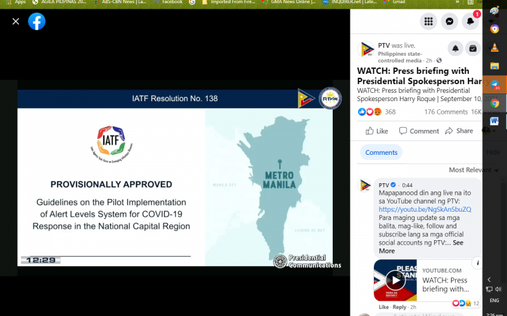Select the Comments tab
This screenshot has height=316, width=507.
click(381, 152)
